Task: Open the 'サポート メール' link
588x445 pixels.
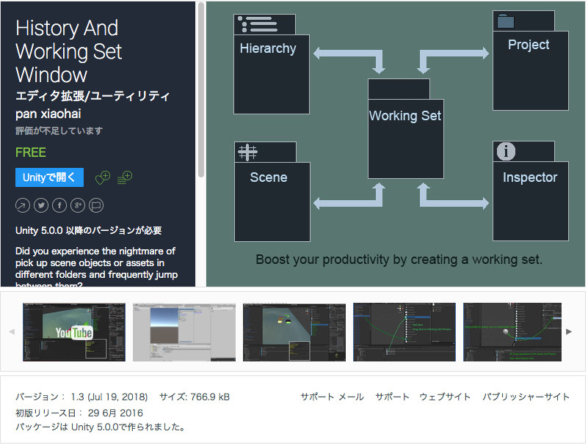Action: tap(332, 397)
